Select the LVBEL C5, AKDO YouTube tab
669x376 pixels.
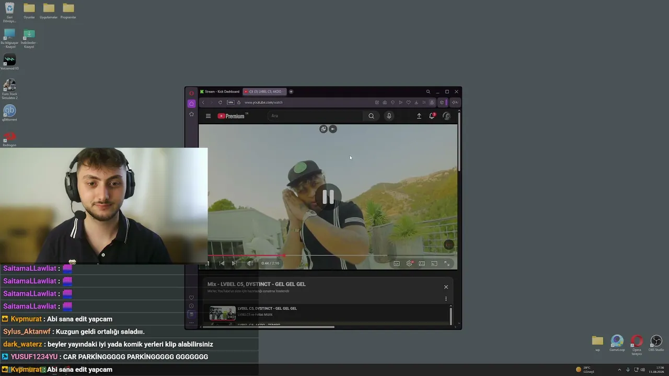[264, 91]
